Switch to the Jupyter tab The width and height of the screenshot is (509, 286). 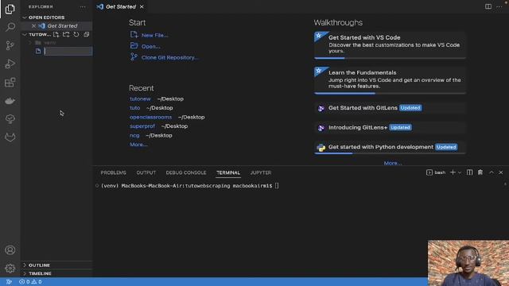(261, 173)
